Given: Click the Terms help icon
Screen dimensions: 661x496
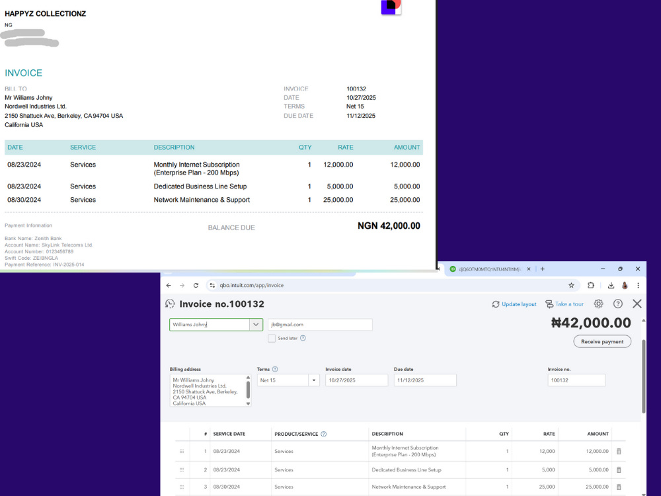Looking at the screenshot, I should click(x=275, y=369).
